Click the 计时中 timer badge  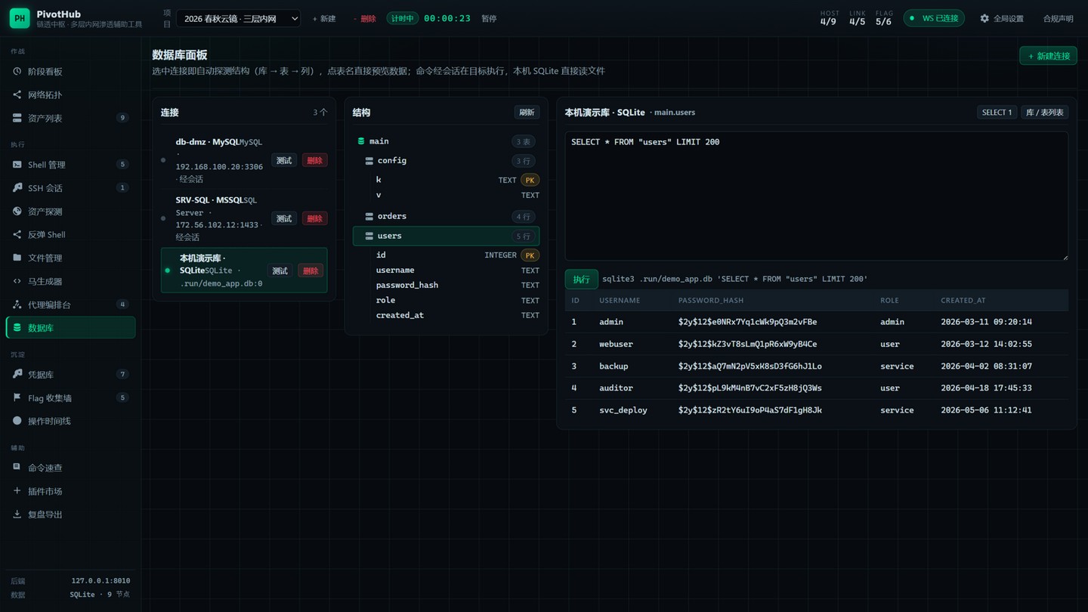tap(402, 18)
